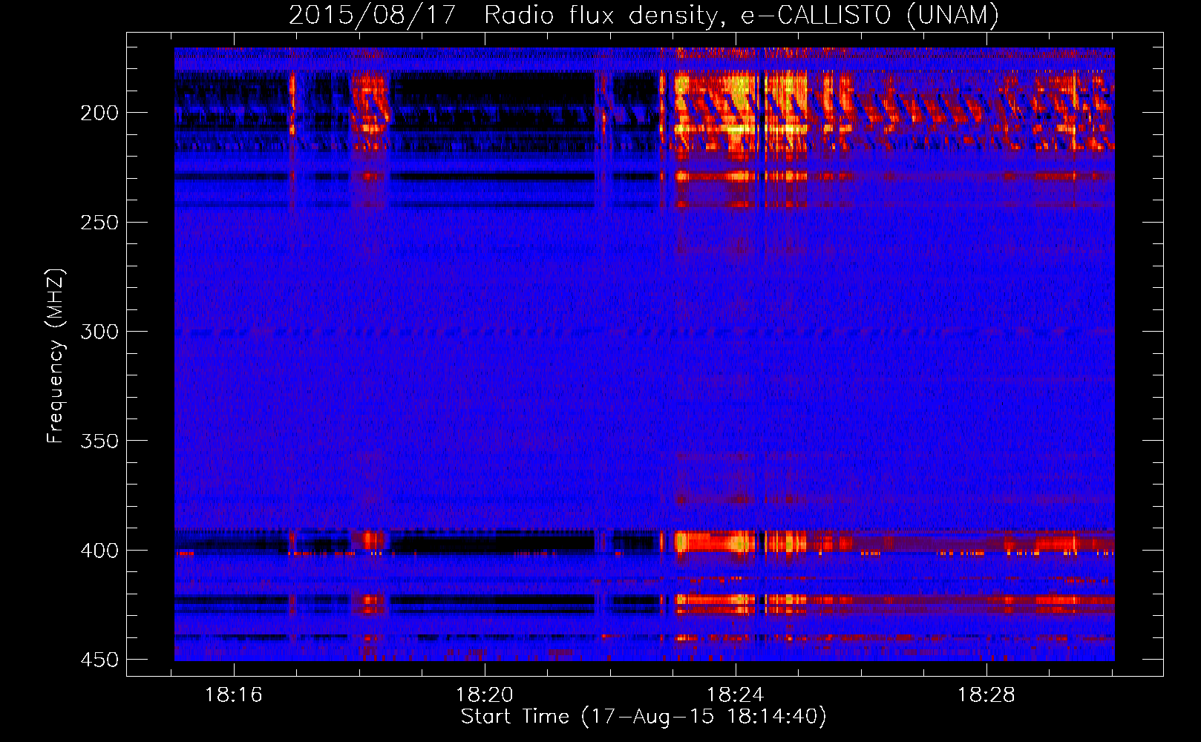1201x742 pixels.
Task: Click the 18:24 time tick label
Action: tap(736, 695)
